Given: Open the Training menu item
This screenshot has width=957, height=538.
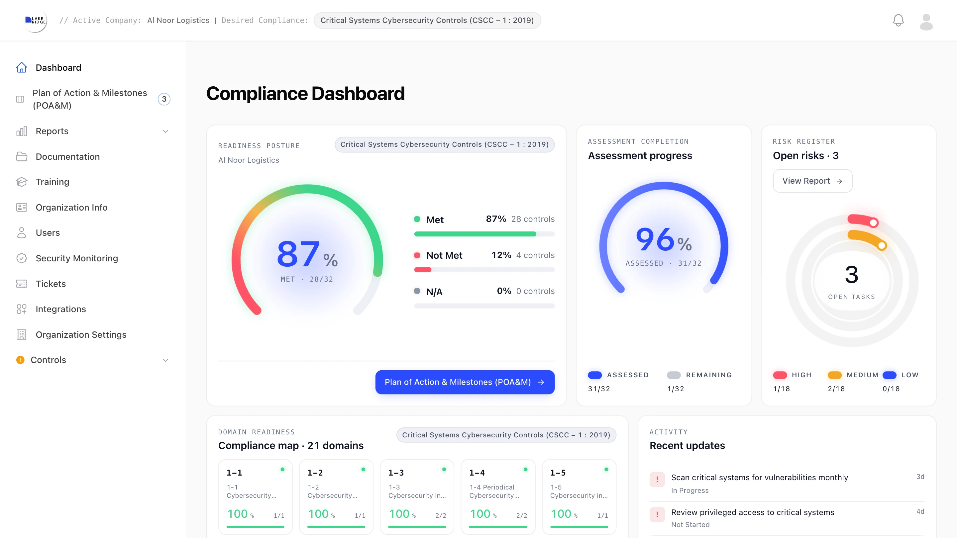Looking at the screenshot, I should (92, 182).
